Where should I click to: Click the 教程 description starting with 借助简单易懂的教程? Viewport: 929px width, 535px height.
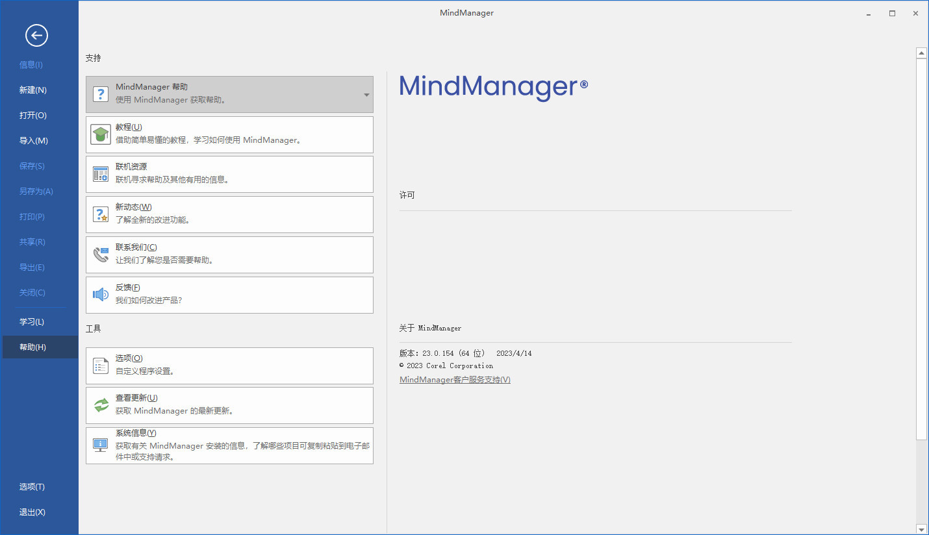coord(209,140)
